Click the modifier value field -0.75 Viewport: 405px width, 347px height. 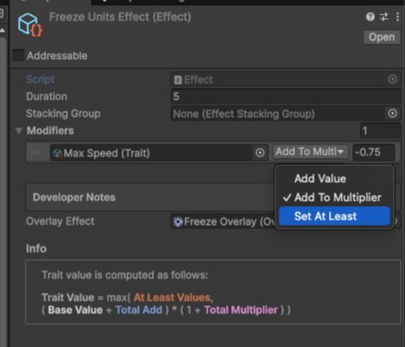pyautogui.click(x=373, y=152)
